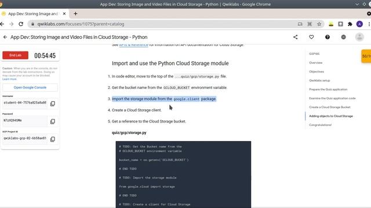
Task: Click the quiz/gcp/storage.py filename label
Action: 129,133
